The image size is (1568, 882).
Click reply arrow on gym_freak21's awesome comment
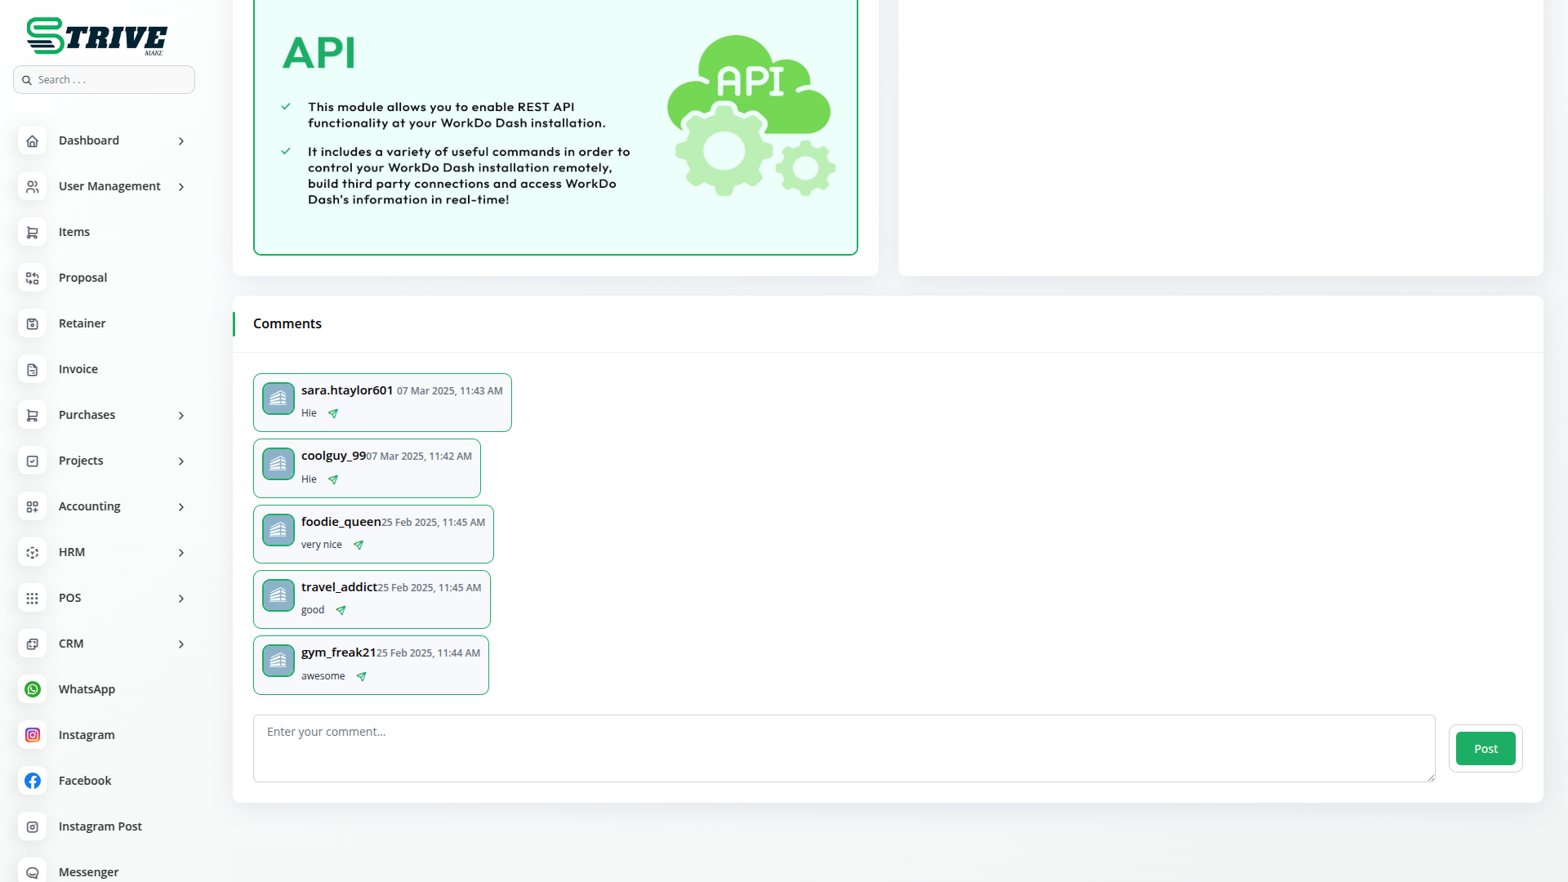coord(362,676)
